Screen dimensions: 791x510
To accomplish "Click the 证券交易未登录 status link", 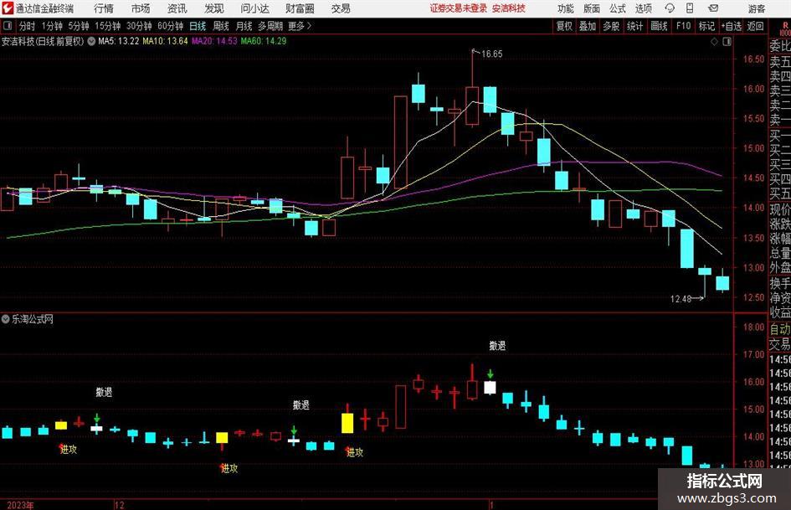I will 459,8.
